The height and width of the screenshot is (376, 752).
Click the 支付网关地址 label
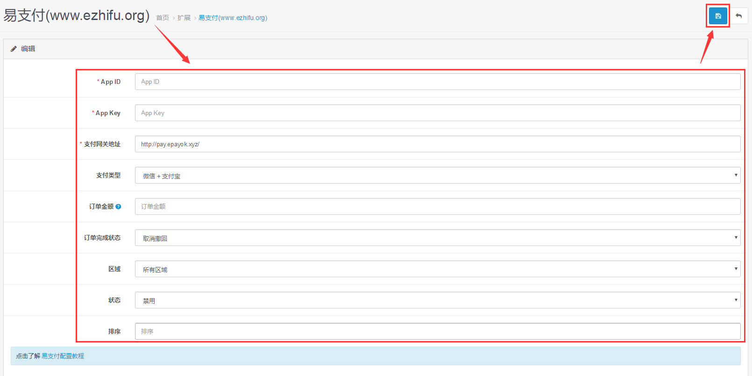click(102, 144)
